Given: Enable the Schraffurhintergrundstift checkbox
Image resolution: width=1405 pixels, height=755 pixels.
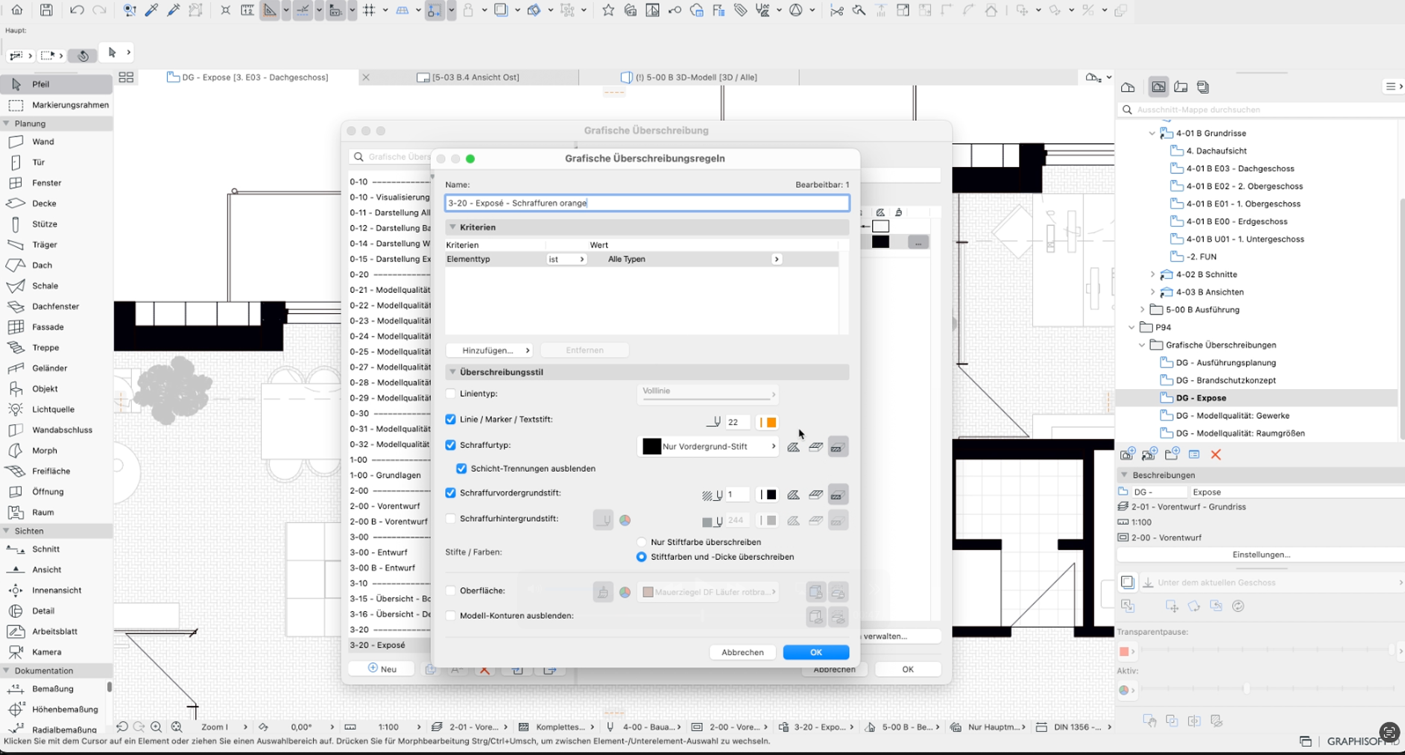Looking at the screenshot, I should click(450, 519).
